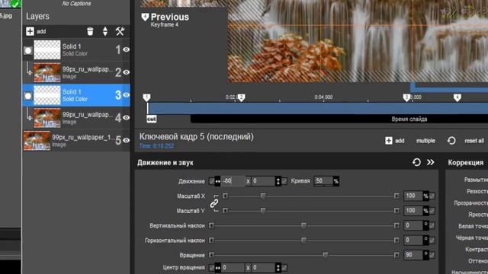Adjust Масштаб X slider handle
Viewport: 488px width, 274px height.
263,196
